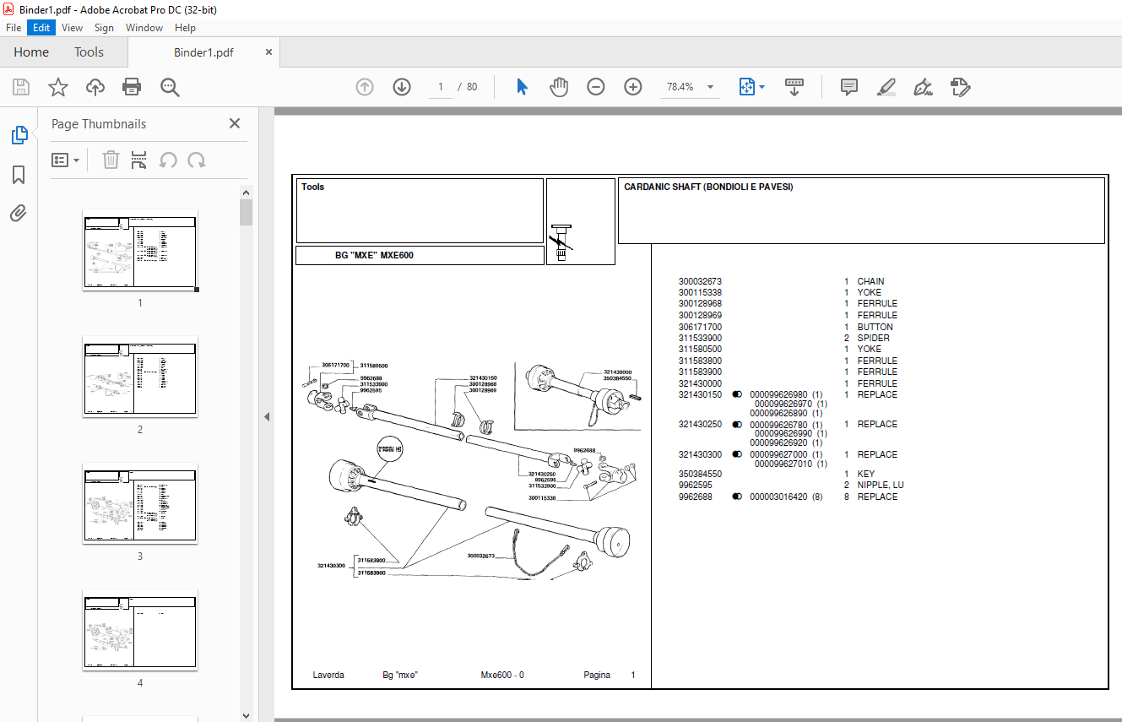Choose the Selection arrow tool

(522, 87)
